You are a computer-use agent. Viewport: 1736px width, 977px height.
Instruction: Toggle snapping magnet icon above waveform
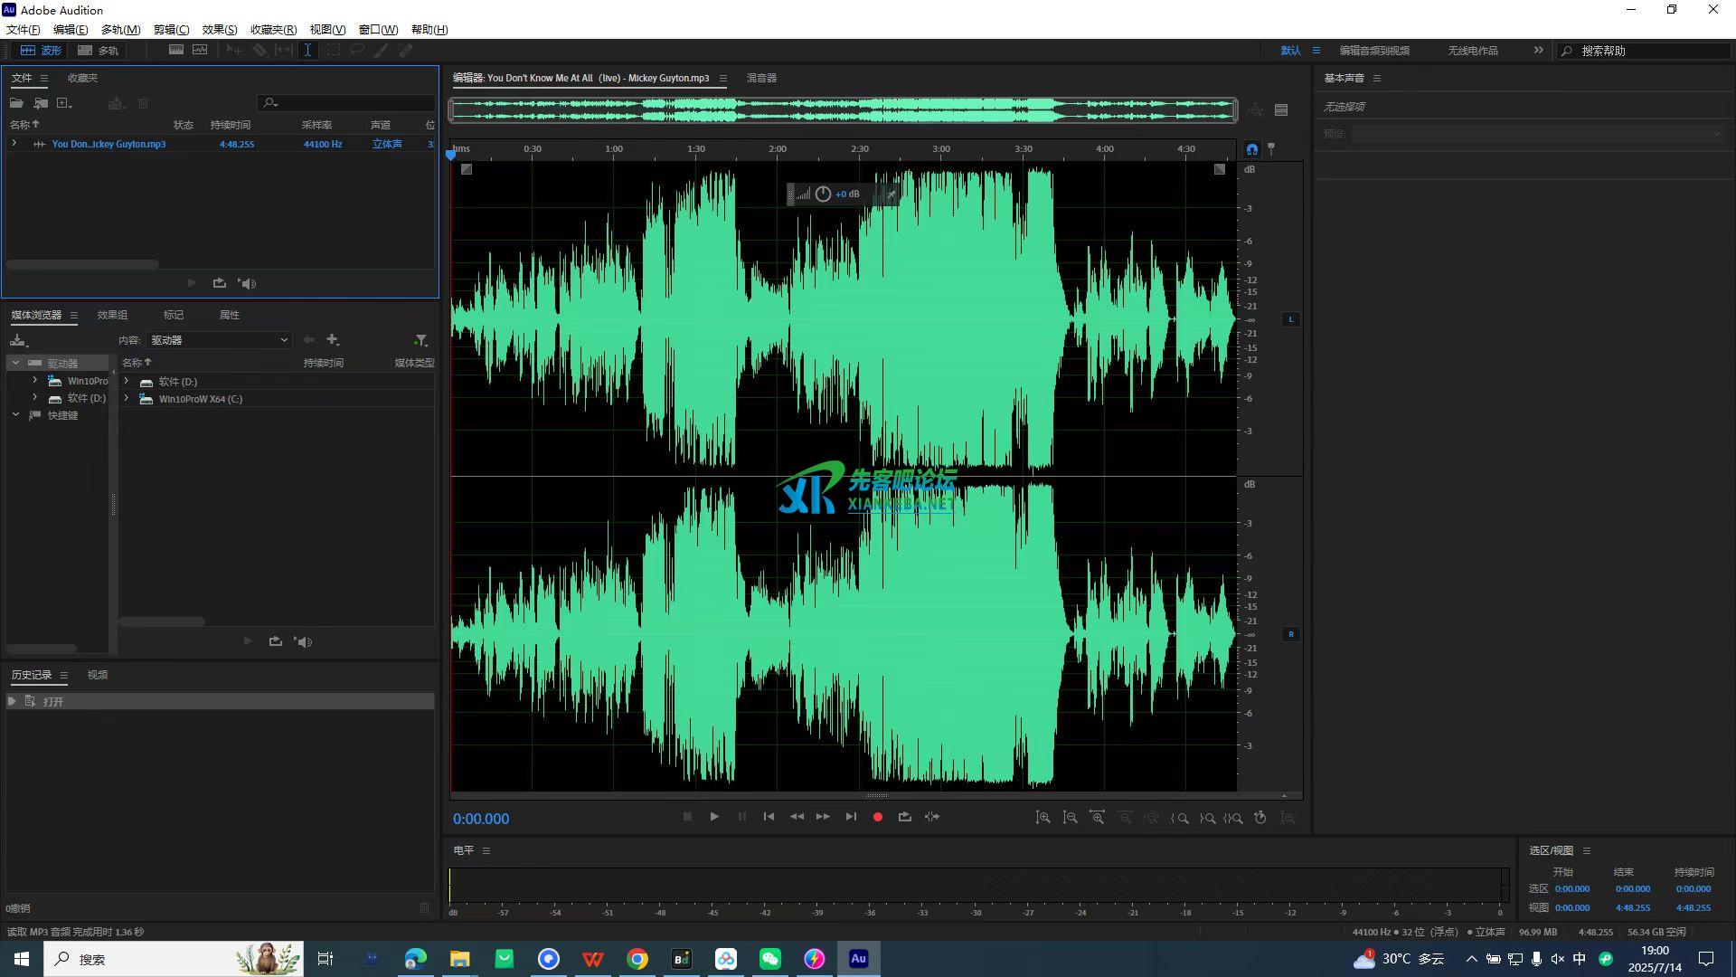(1251, 149)
